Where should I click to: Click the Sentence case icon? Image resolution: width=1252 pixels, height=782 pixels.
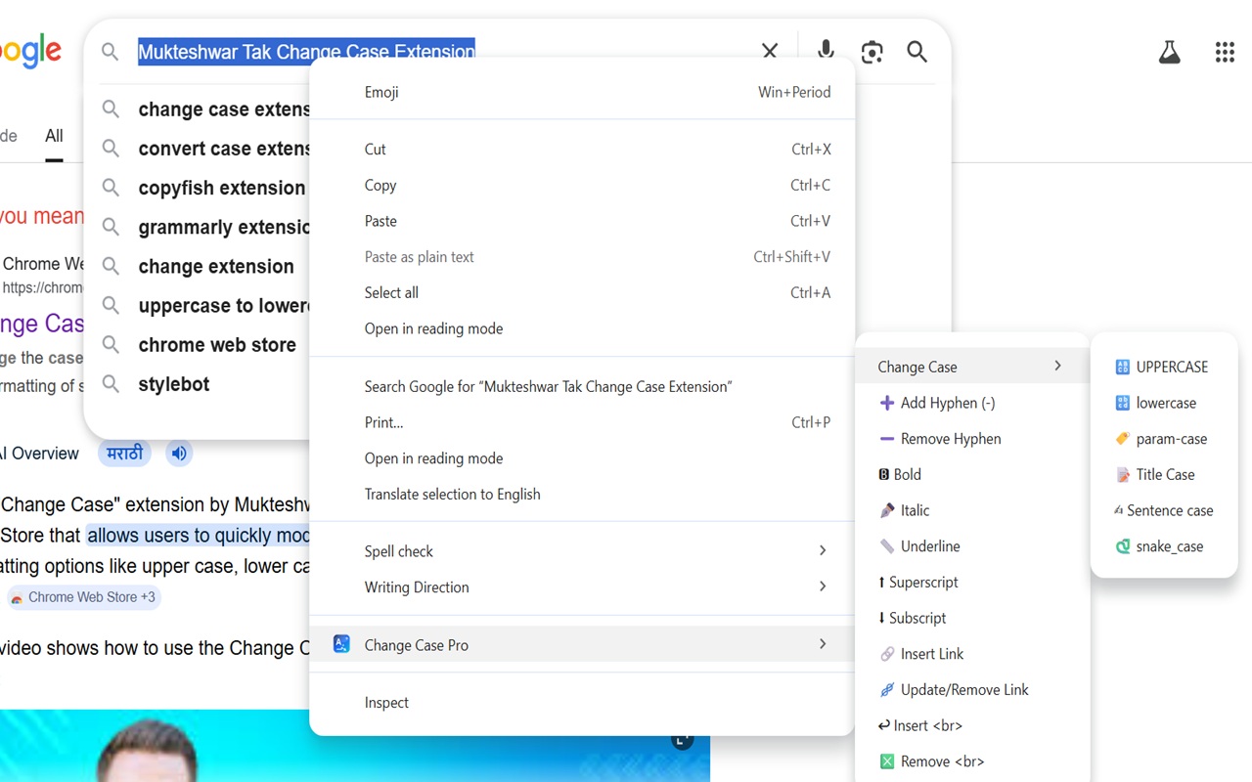tap(1118, 510)
